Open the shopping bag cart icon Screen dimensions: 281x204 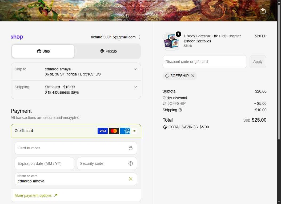pyautogui.click(x=263, y=11)
